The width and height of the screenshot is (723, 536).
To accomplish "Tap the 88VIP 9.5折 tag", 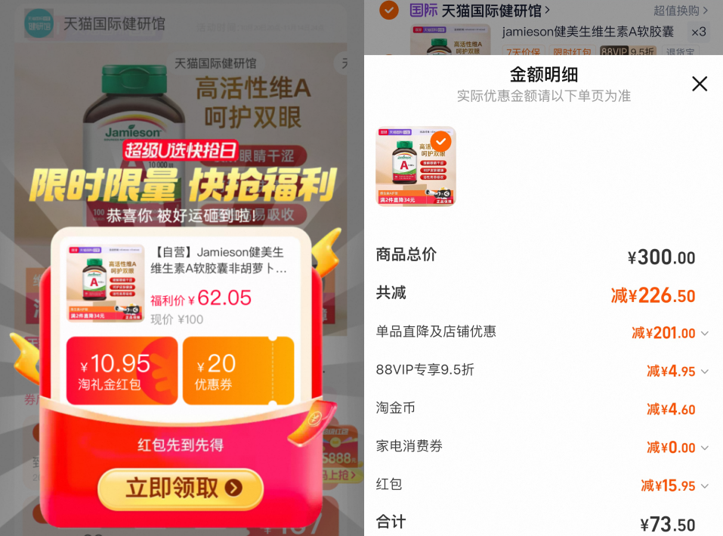I will pos(628,51).
